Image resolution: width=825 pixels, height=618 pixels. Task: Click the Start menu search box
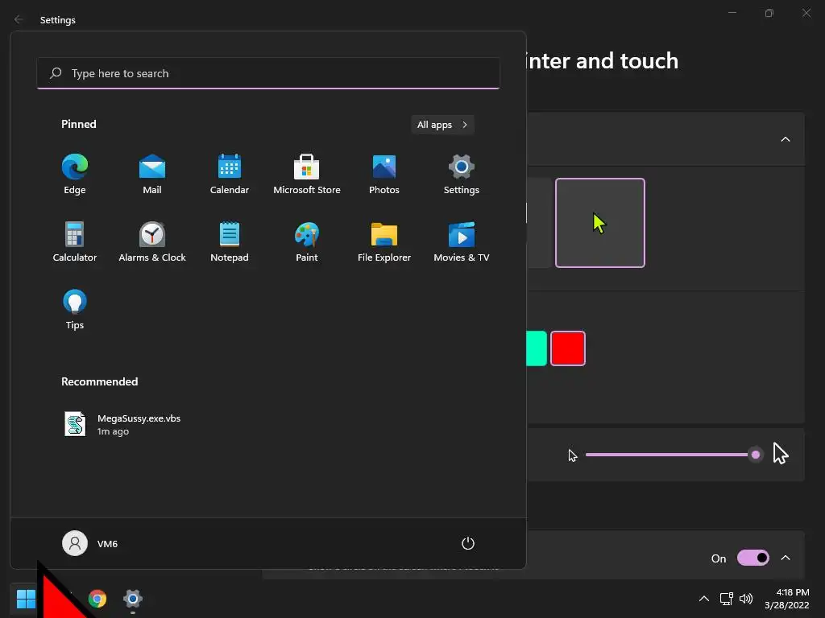click(268, 73)
